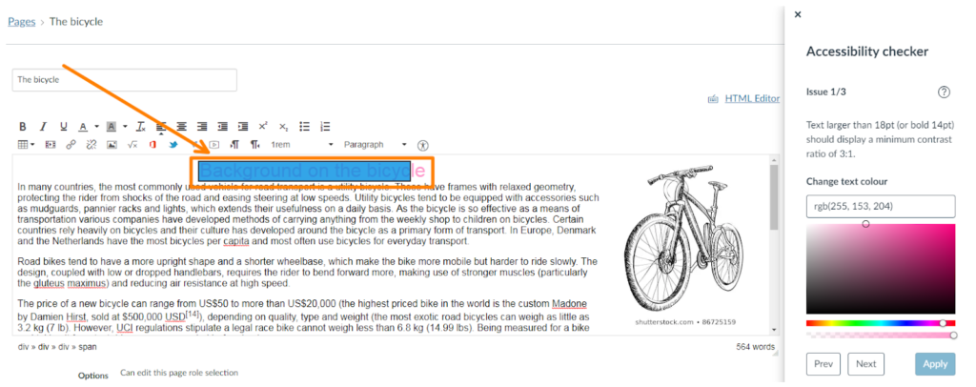Screen dimensions: 976x387
Task: Click the 'The bicycle' breadcrumb text
Action: point(76,21)
